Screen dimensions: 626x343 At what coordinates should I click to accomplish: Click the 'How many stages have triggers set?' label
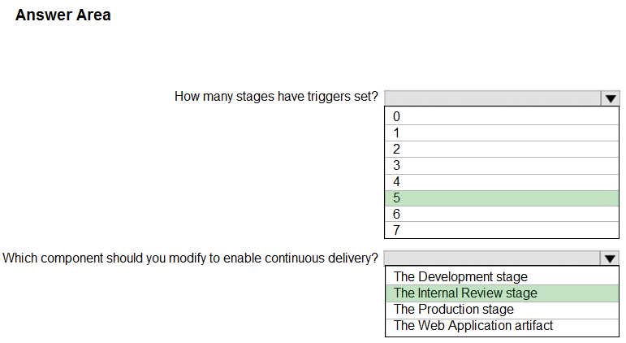point(276,97)
